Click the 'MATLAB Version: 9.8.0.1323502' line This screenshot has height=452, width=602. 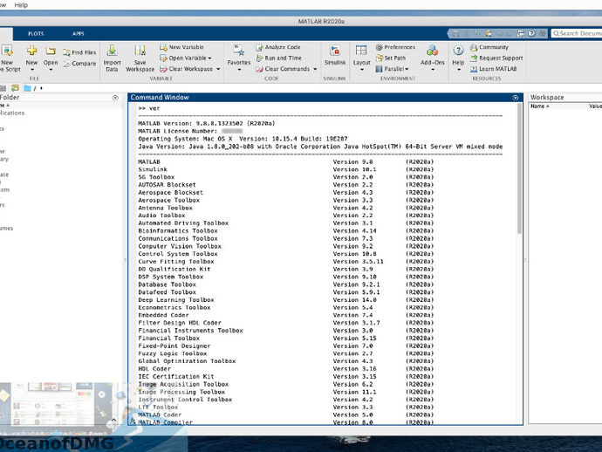[207, 123]
